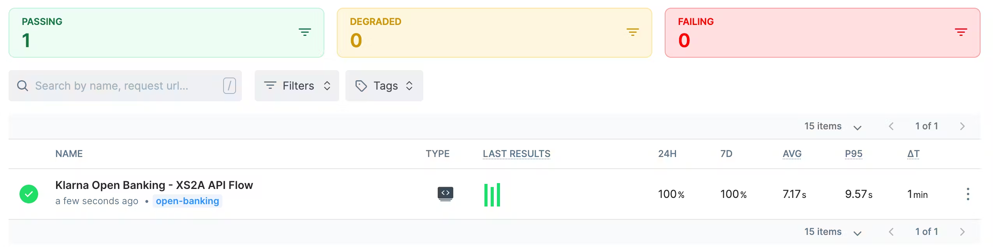This screenshot has height=247, width=993.
Task: Click the filter icon in the Failing card
Action: (961, 32)
